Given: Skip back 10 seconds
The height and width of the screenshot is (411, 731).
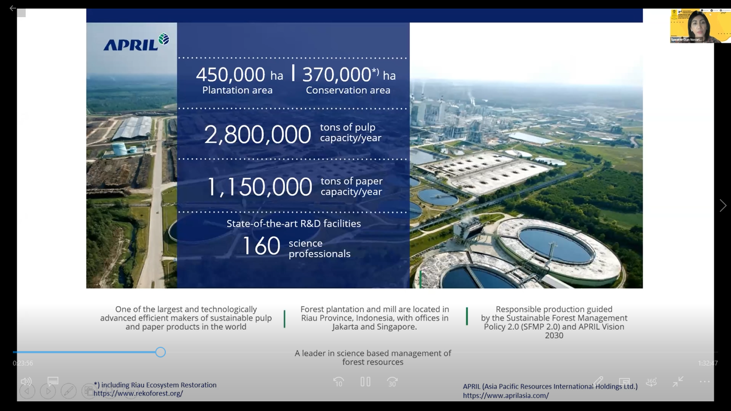Looking at the screenshot, I should tap(338, 382).
